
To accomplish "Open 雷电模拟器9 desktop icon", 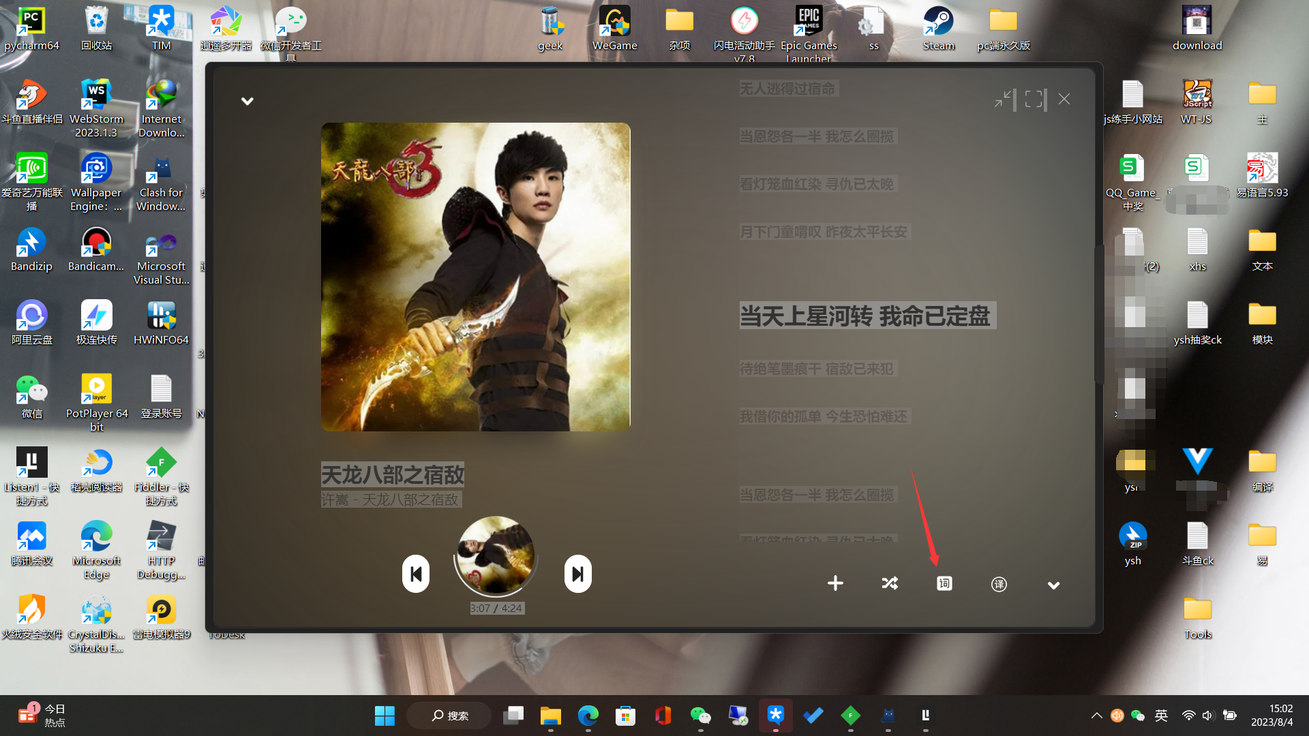I will click(162, 618).
